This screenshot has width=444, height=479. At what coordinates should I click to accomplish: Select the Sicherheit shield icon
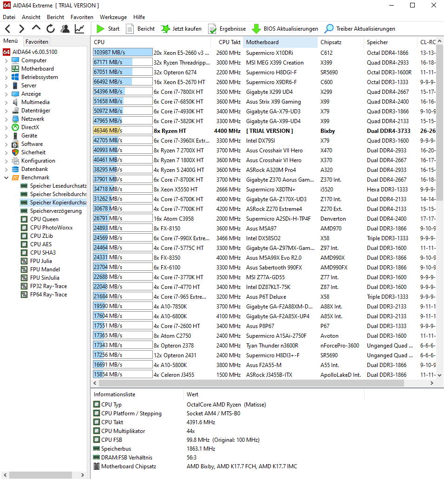click(15, 152)
